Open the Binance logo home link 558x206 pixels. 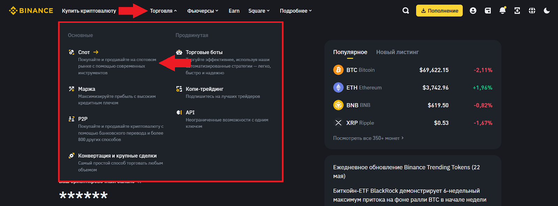31,11
